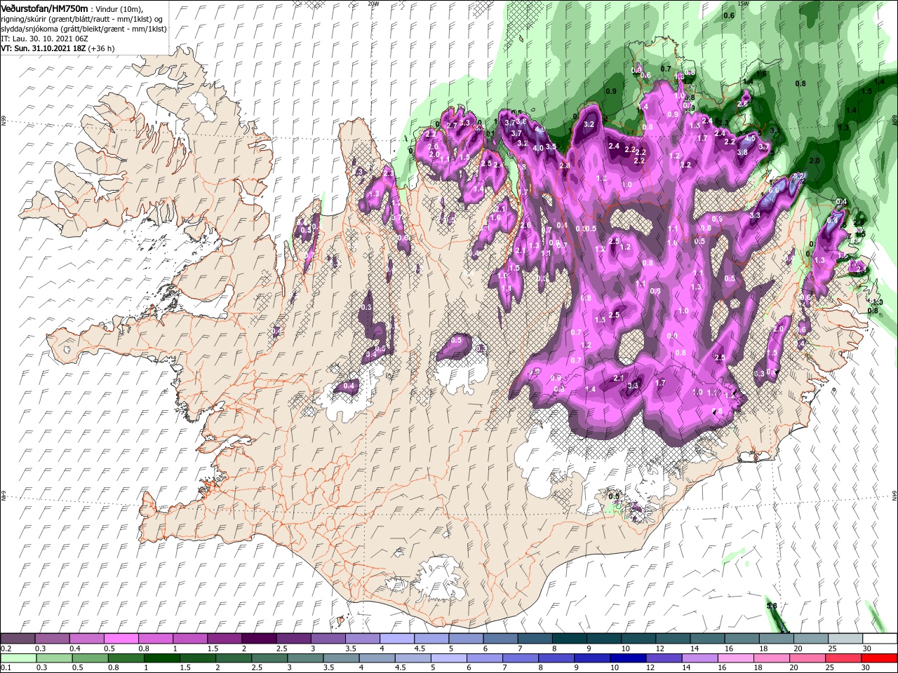Image resolution: width=898 pixels, height=673 pixels.
Task: Click the 0.2 swatch in upper legend row
Action: tap(18, 639)
